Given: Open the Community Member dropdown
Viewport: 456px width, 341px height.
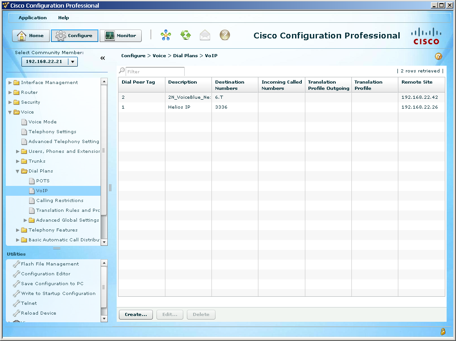Looking at the screenshot, I should [73, 62].
